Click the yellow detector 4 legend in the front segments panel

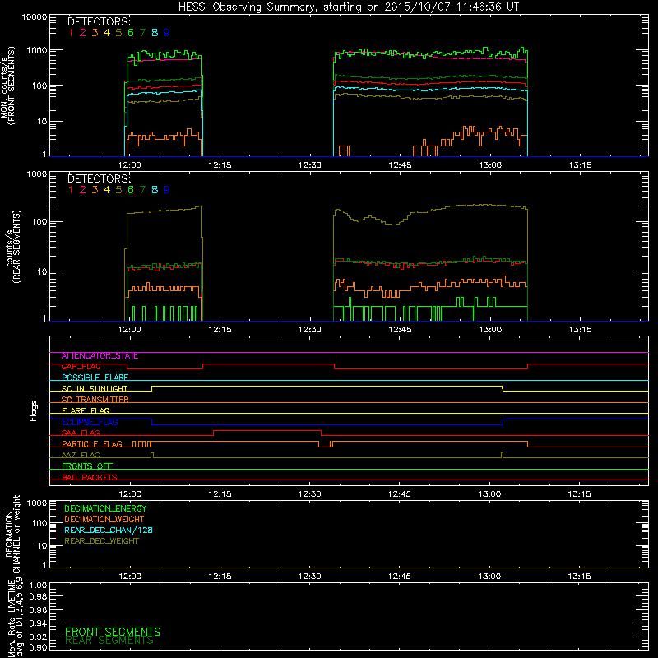(107, 32)
